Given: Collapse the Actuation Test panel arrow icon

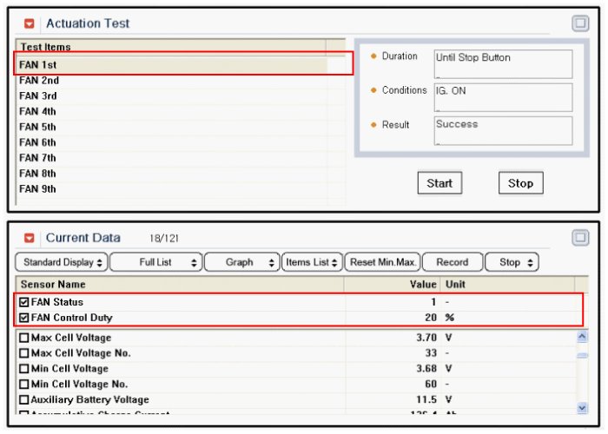Looking at the screenshot, I should coord(30,23).
